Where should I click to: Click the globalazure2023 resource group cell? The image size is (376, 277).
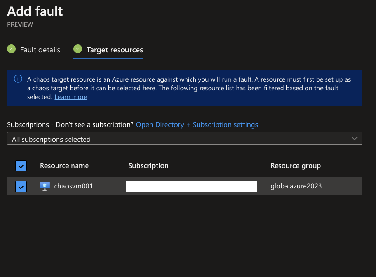click(x=296, y=186)
